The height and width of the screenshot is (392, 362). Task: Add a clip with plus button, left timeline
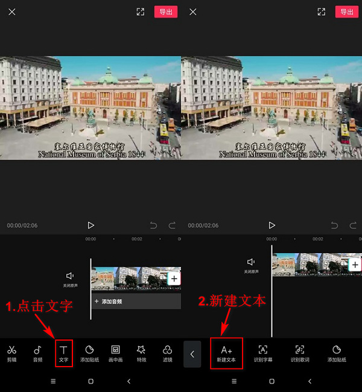tap(174, 278)
